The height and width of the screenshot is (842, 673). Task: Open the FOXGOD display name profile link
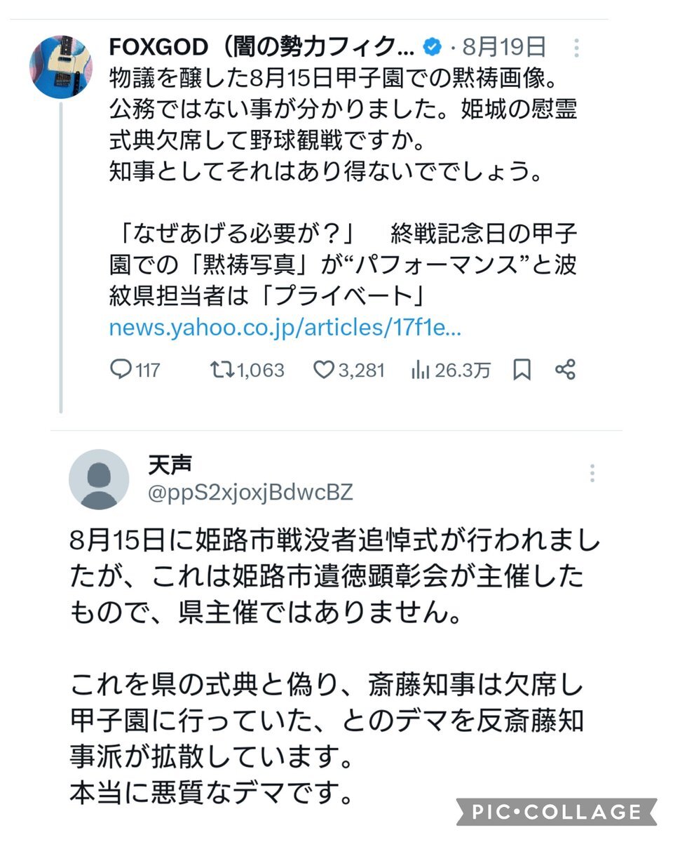263,48
